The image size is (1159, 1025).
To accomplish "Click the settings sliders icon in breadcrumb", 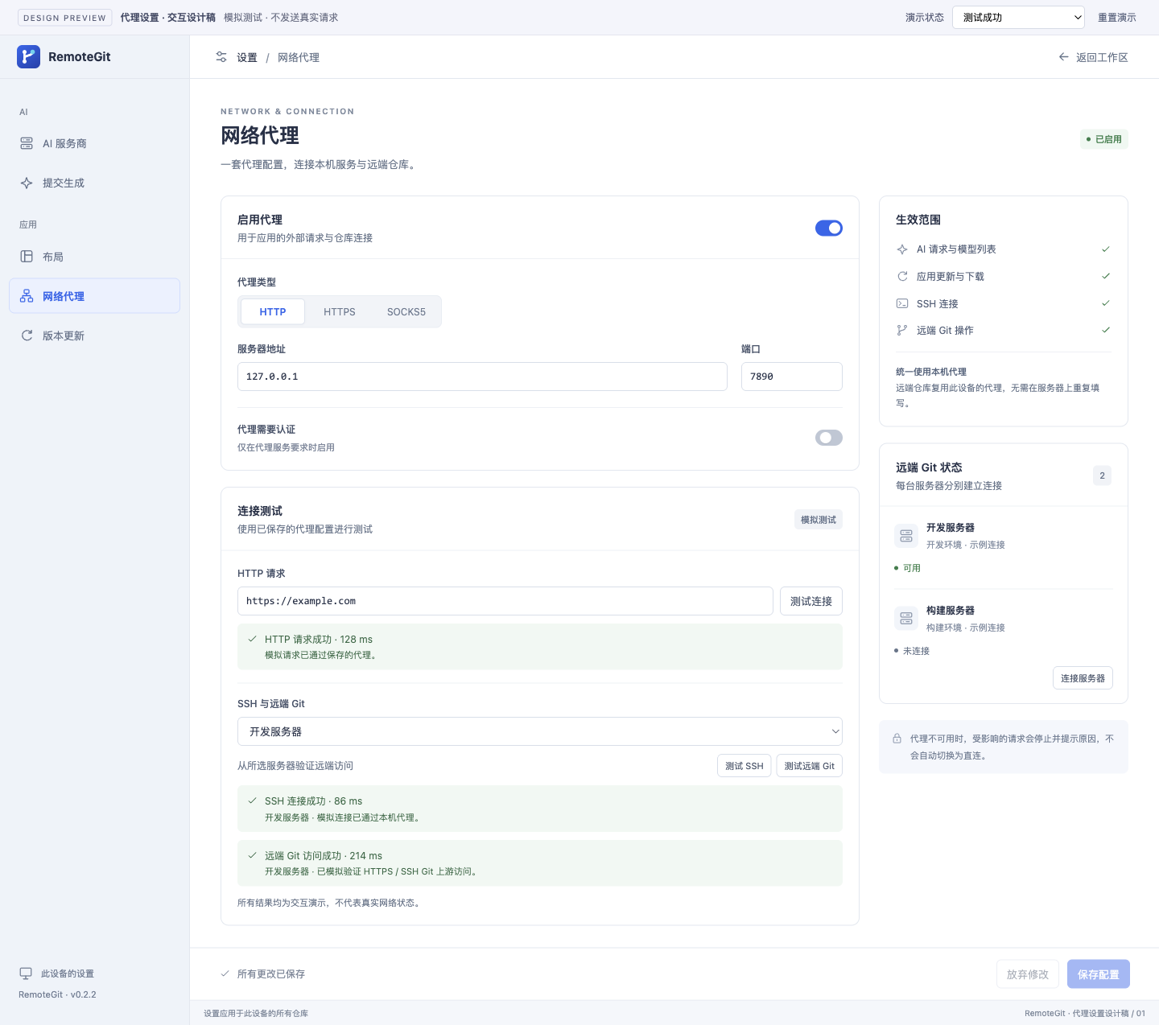I will pos(221,57).
